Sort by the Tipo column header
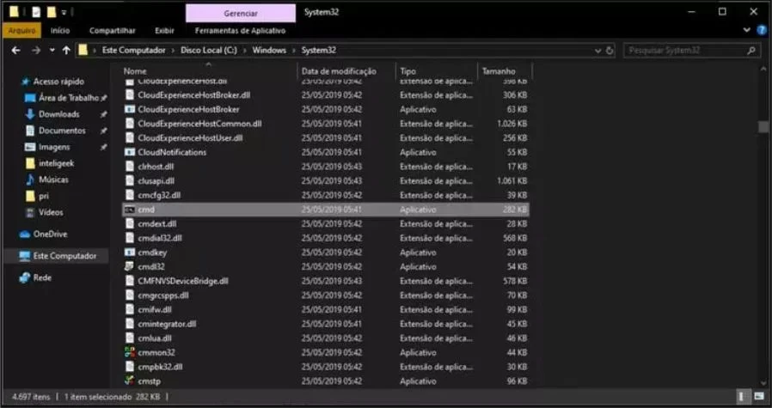772x408 pixels. pyautogui.click(x=407, y=71)
